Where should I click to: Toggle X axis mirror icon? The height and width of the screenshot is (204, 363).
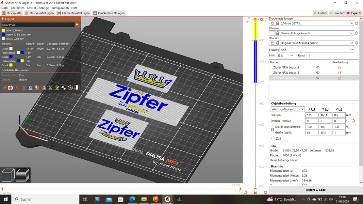[313, 109]
